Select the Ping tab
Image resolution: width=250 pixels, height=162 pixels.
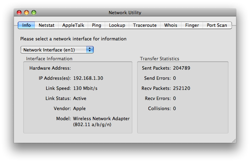(x=96, y=25)
